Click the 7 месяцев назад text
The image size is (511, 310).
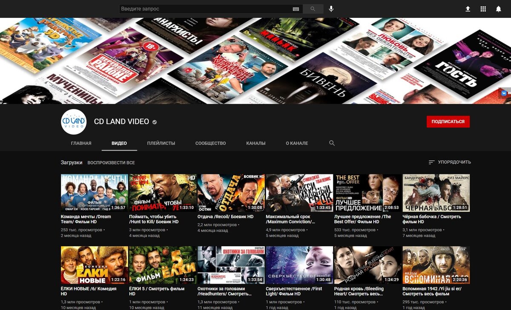[419, 236]
